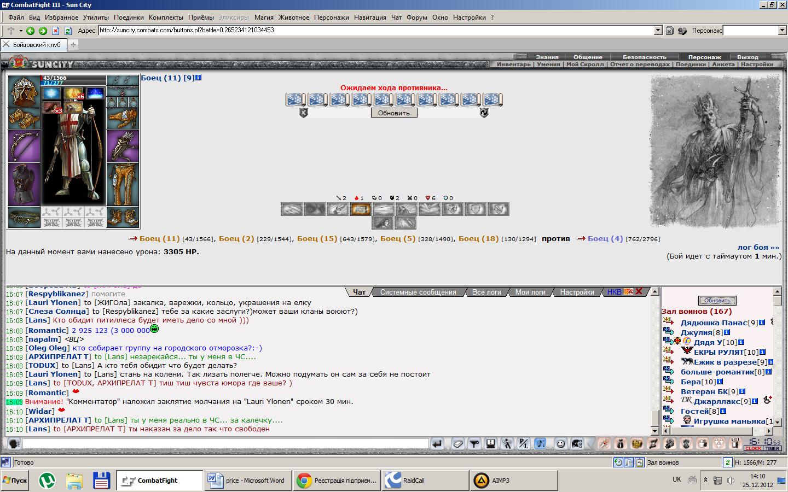788x492 pixels.
Task: Refresh HP status with green status bar icon
Action: point(727,462)
